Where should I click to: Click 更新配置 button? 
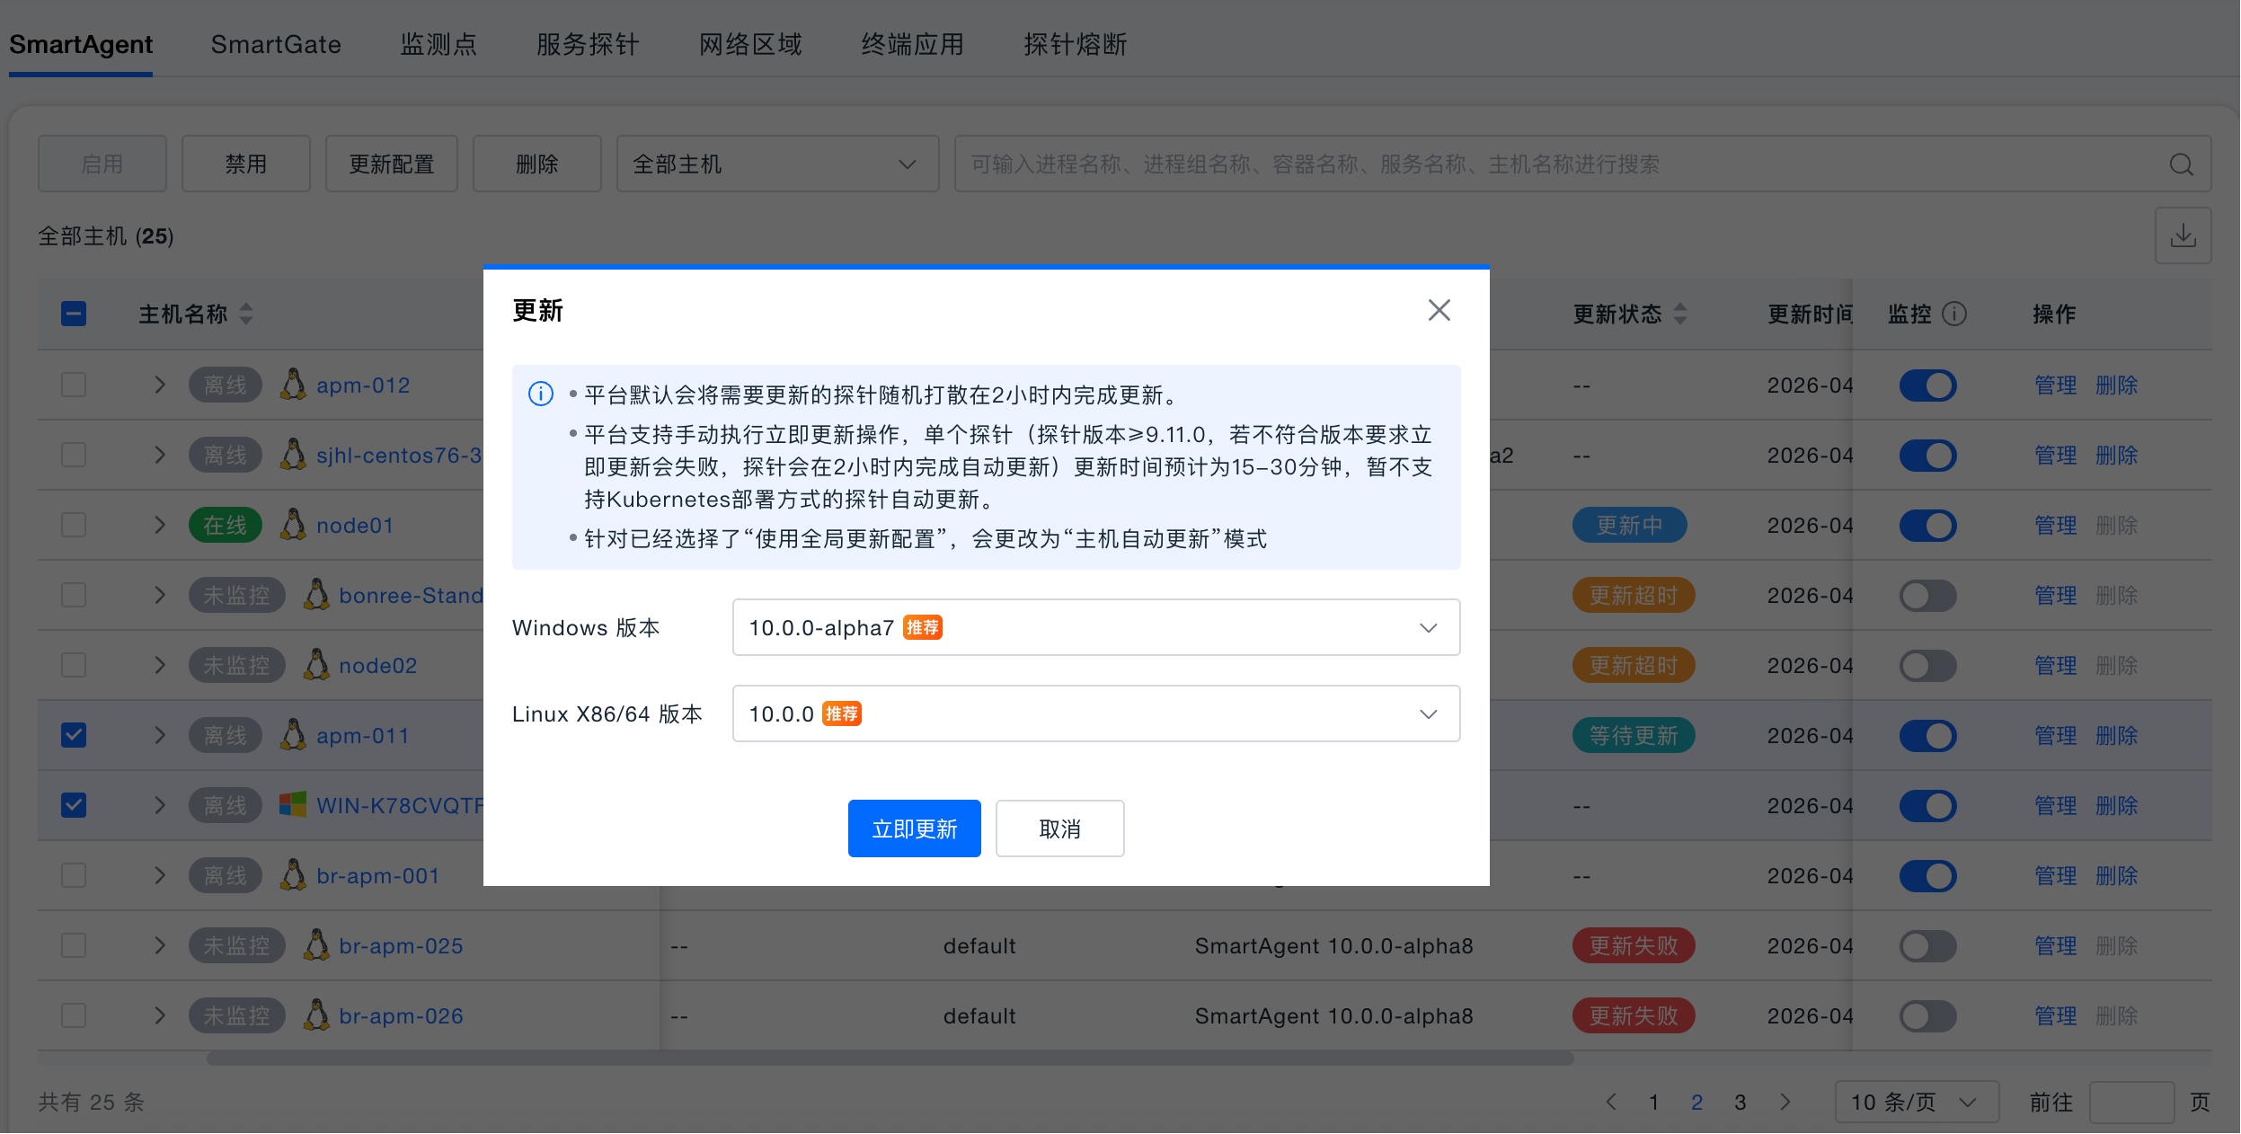point(391,164)
